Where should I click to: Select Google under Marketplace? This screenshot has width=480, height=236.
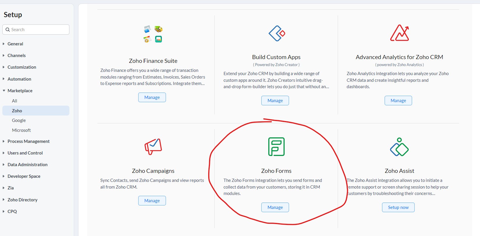[x=19, y=120]
